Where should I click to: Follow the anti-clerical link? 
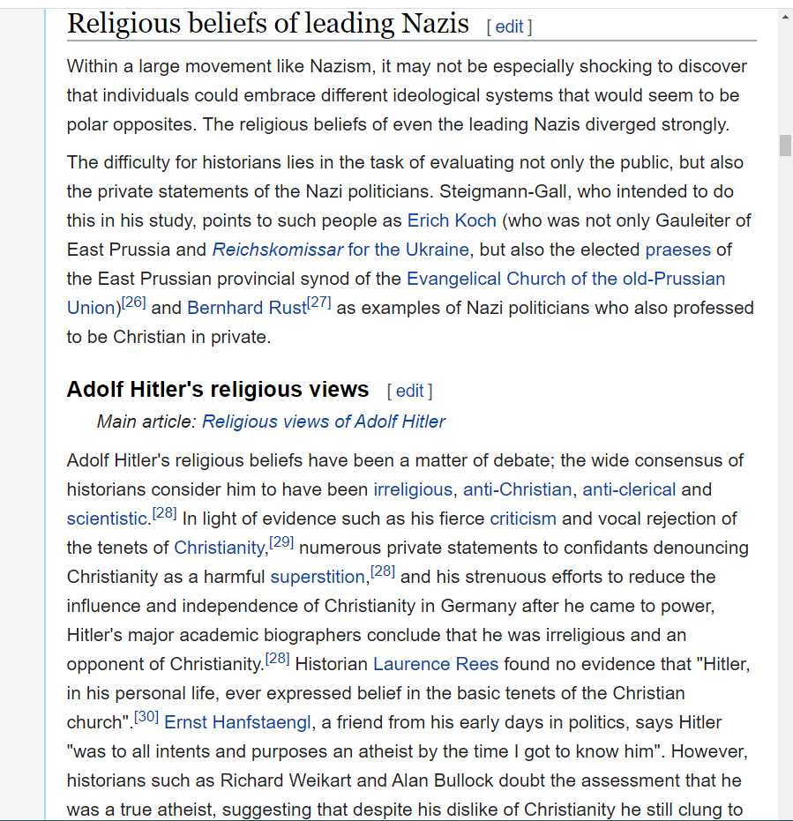[x=629, y=489]
